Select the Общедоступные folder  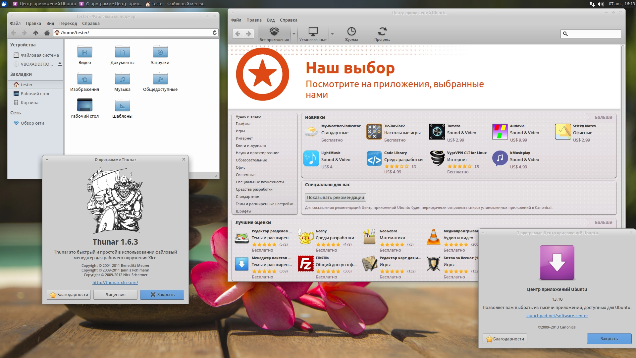[160, 82]
